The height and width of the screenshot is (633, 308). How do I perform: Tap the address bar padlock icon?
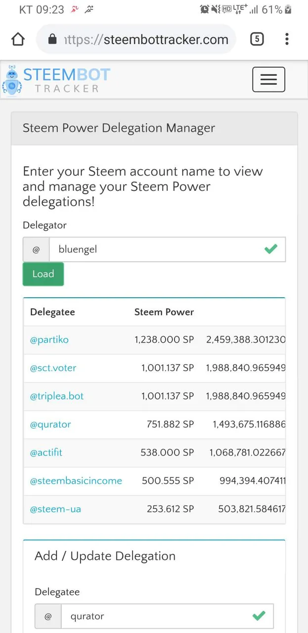pyautogui.click(x=52, y=40)
